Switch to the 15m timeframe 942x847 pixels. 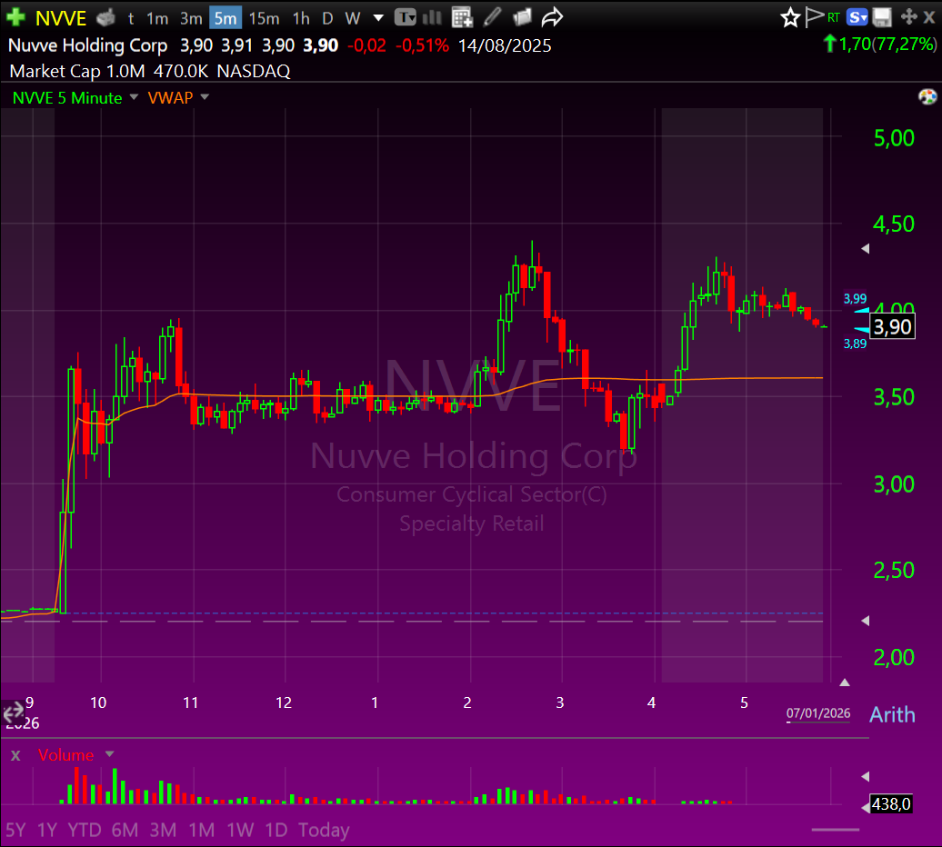pyautogui.click(x=264, y=18)
